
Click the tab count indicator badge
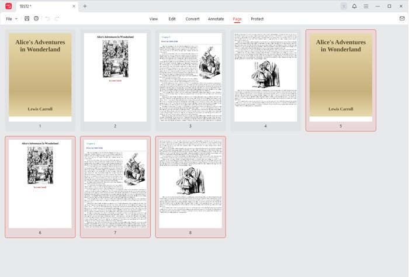click(x=344, y=6)
